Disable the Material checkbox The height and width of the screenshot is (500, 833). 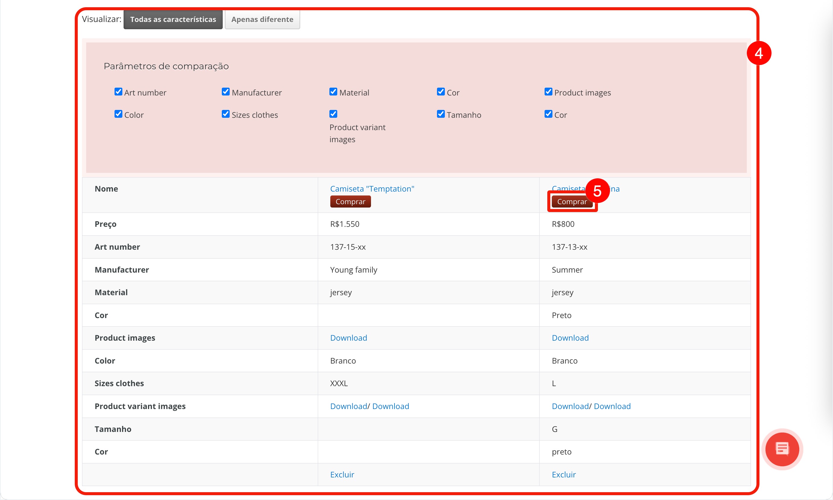point(333,92)
